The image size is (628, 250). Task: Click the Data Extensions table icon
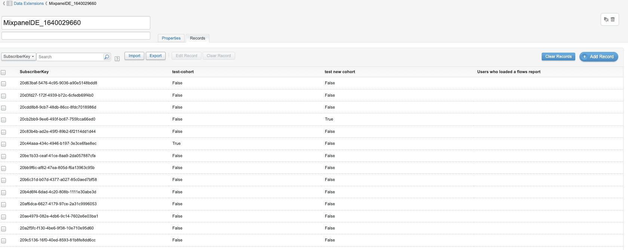9,3
